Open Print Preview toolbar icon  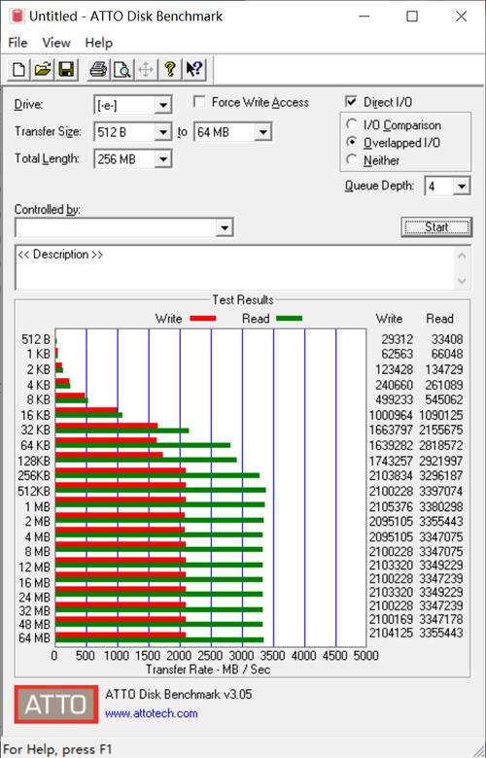pyautogui.click(x=122, y=70)
